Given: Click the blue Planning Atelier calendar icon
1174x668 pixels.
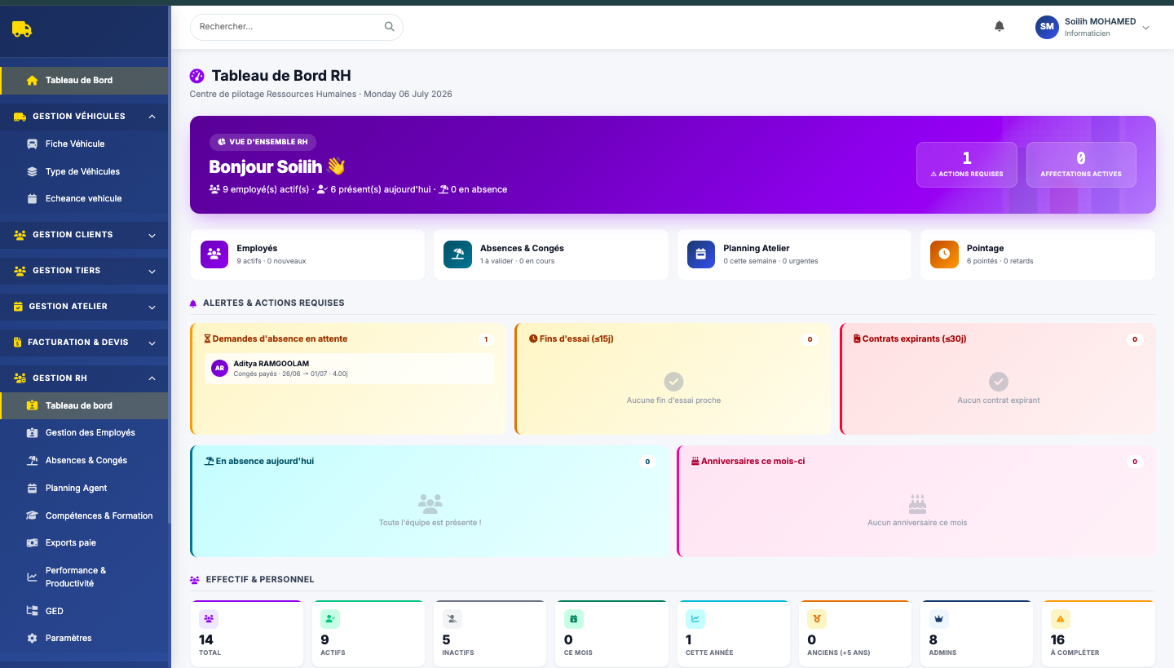Looking at the screenshot, I should point(701,254).
